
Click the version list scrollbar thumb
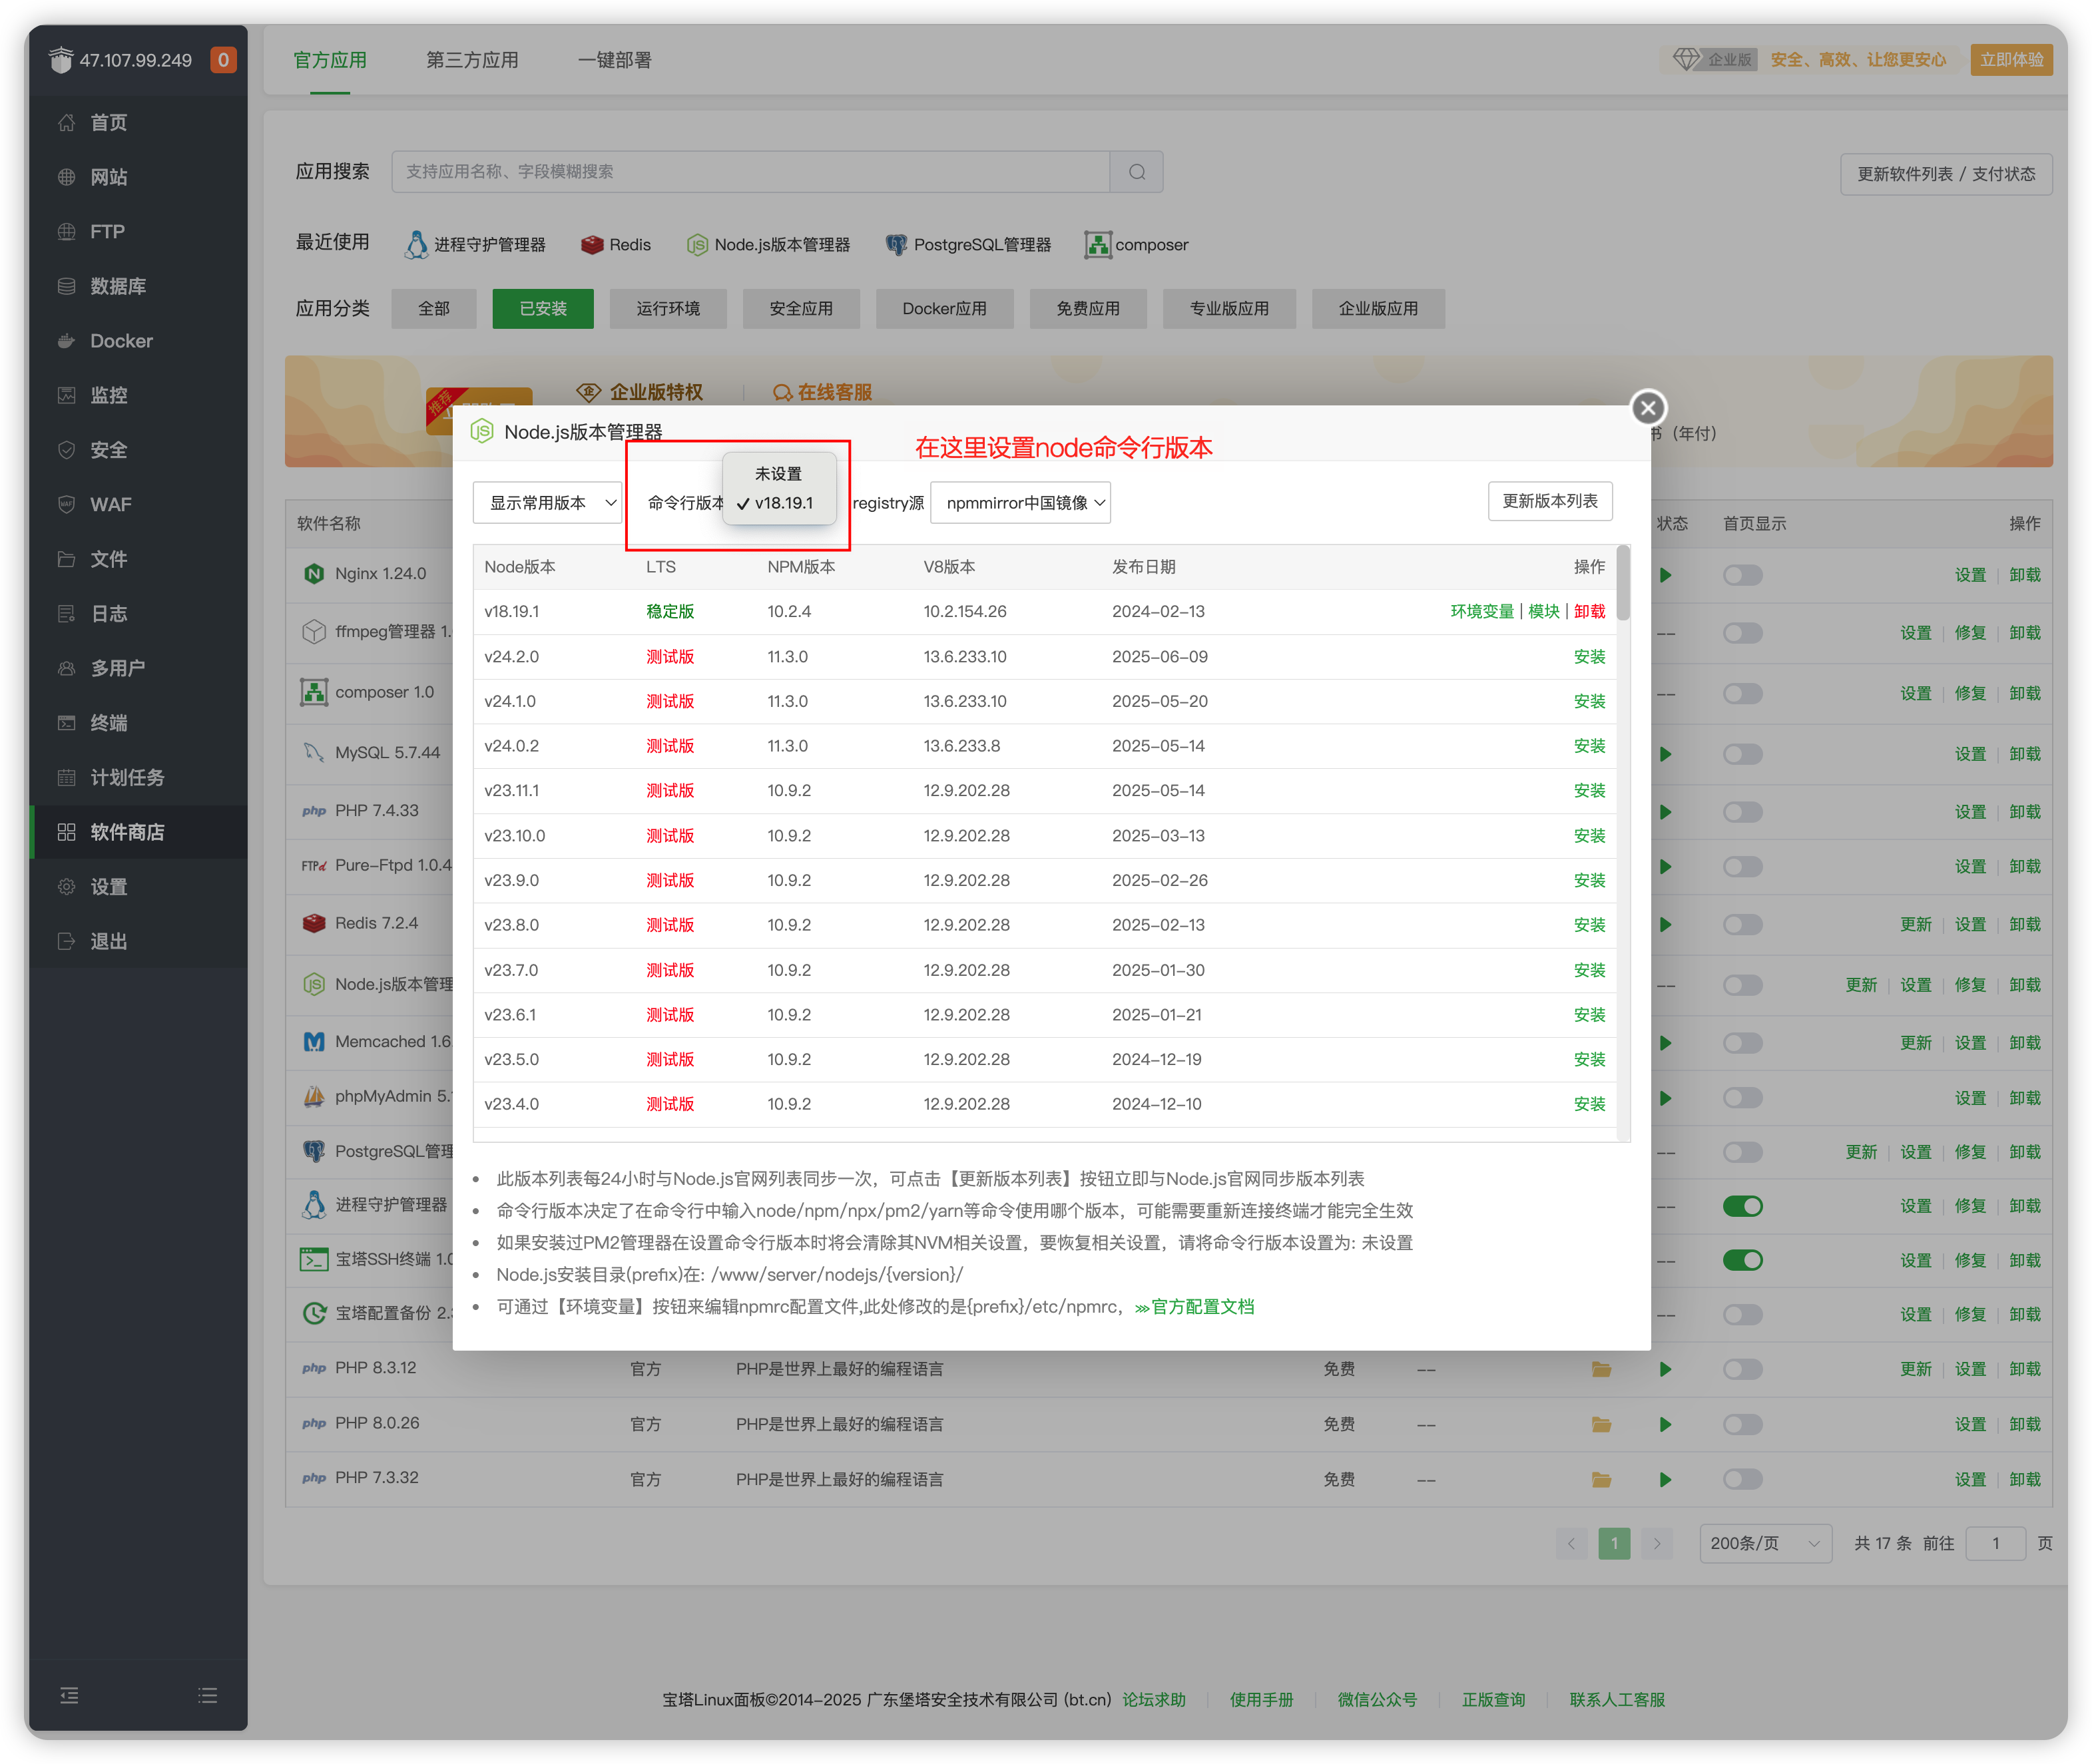point(1623,583)
